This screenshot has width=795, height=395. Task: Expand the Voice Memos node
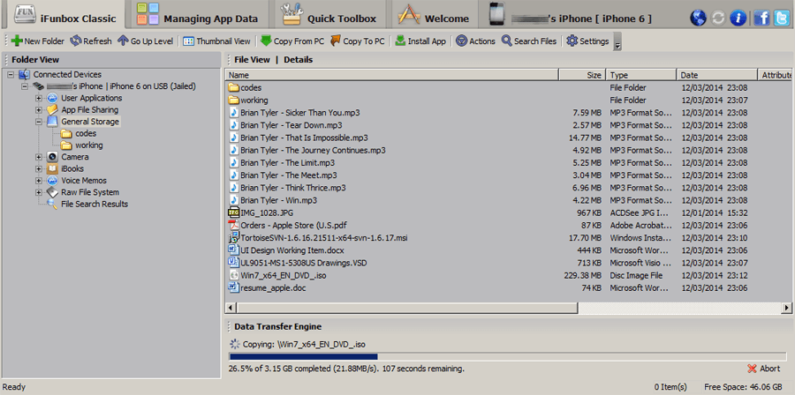39,181
